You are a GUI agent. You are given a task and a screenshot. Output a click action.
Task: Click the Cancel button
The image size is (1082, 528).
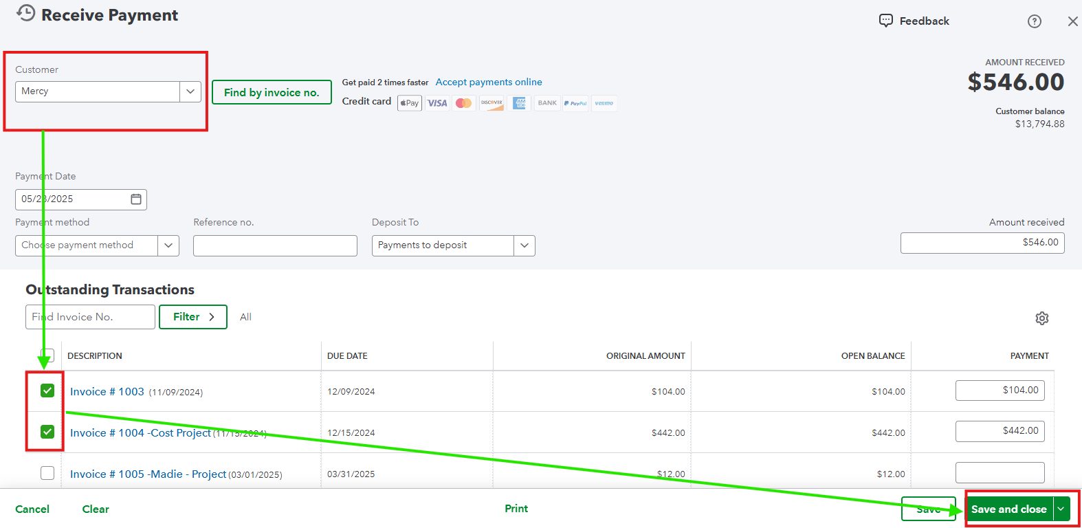pyautogui.click(x=32, y=509)
